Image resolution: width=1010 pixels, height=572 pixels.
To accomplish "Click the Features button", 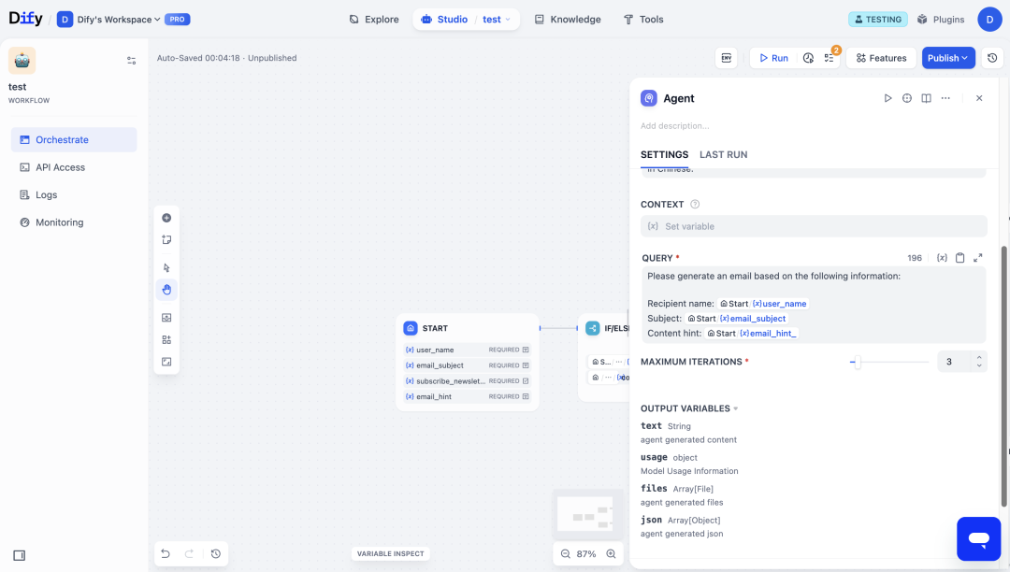I will (881, 58).
